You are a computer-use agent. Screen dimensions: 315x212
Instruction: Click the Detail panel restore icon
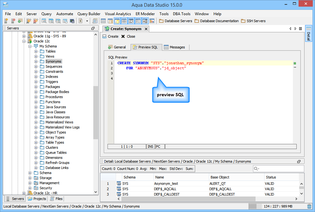[x=299, y=161]
